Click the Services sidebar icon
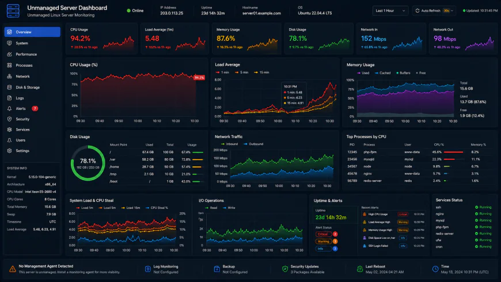This screenshot has width=501, height=282. coord(10,129)
